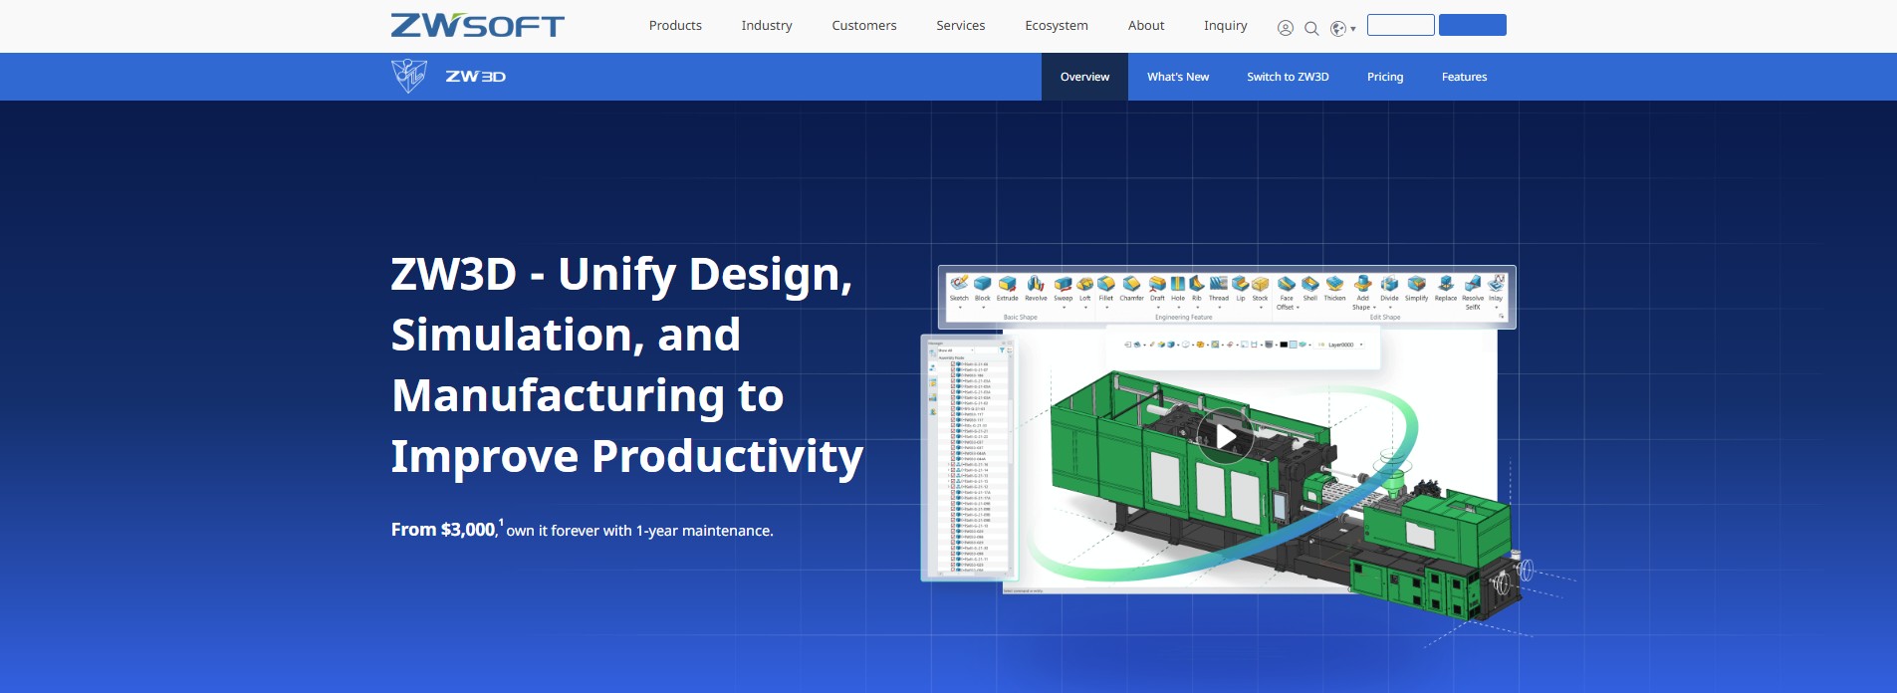
Task: Click the ZW3D product logo emblem
Action: 409,77
